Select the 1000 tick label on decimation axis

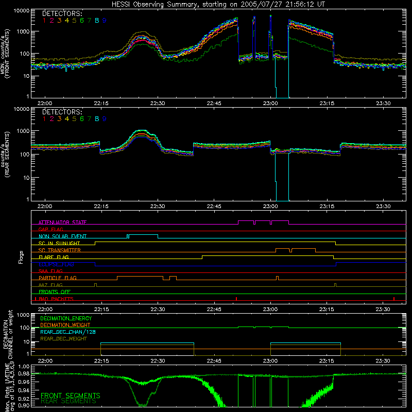(23, 315)
